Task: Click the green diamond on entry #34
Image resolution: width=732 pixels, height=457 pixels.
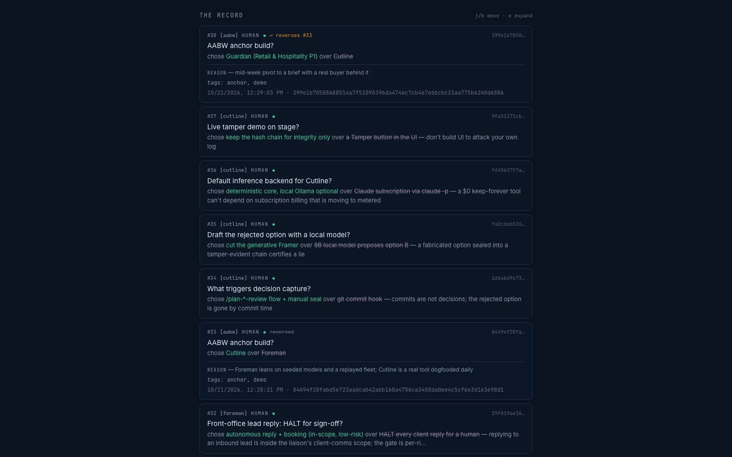Action: click(x=274, y=278)
